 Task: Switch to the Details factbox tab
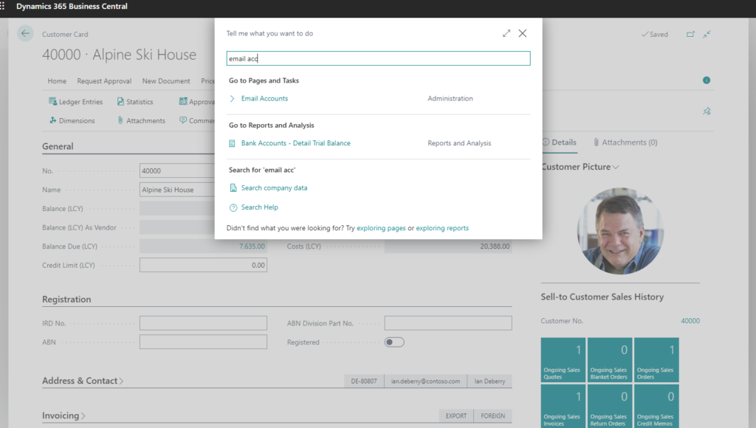[560, 142]
